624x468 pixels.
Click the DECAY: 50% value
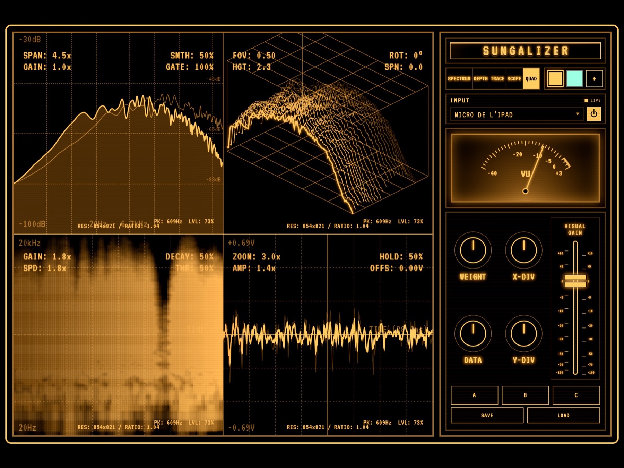[189, 257]
